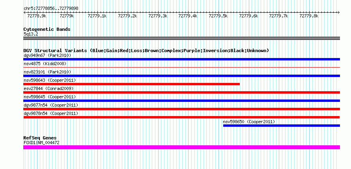Select the red esv27844 loss bar
Viewport: 351px width, 169px height.
click(181, 92)
